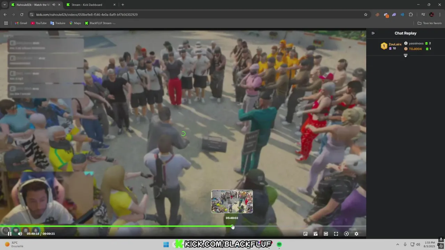
Task: Open the tab search dropdown
Action: 5,5
